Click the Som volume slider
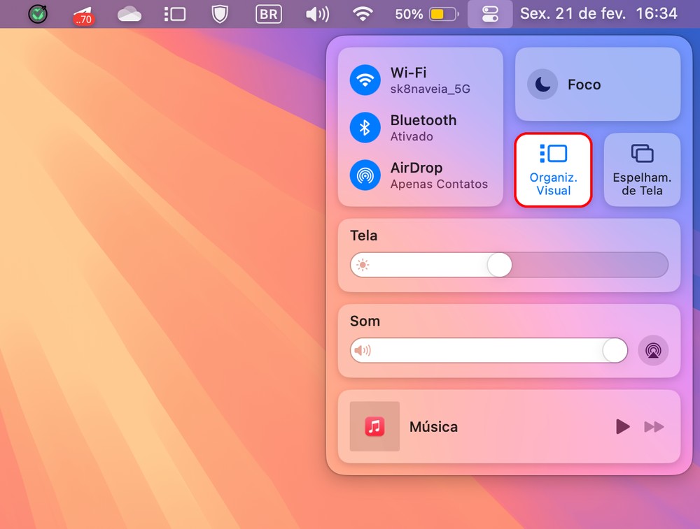 point(489,350)
